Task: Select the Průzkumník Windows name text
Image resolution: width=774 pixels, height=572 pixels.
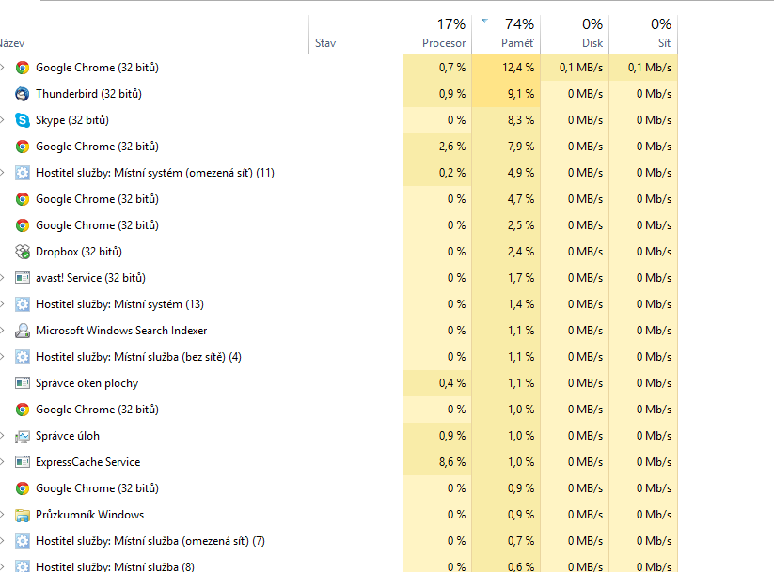Action: tap(90, 515)
